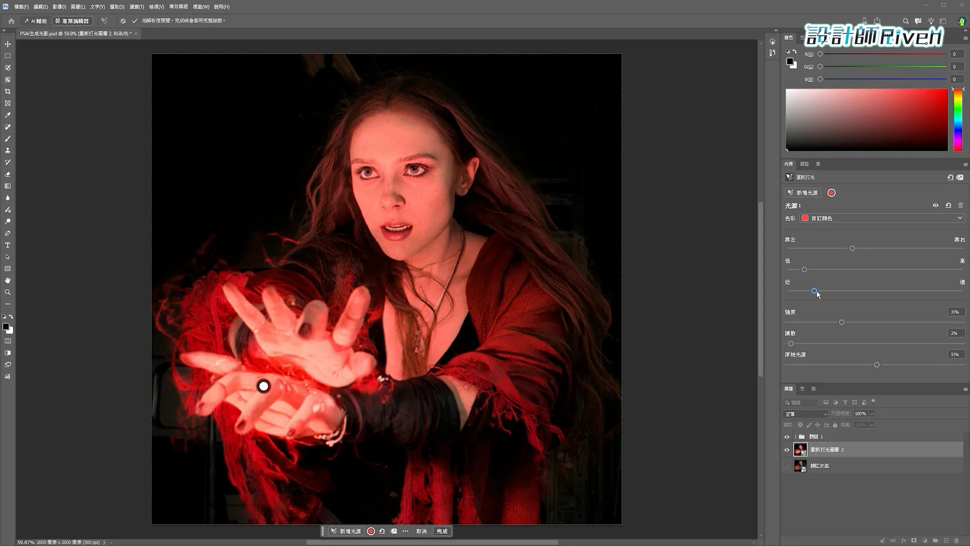Screen dimensions: 970x546
Task: Click 新增光源 in properties panel
Action: pyautogui.click(x=803, y=193)
